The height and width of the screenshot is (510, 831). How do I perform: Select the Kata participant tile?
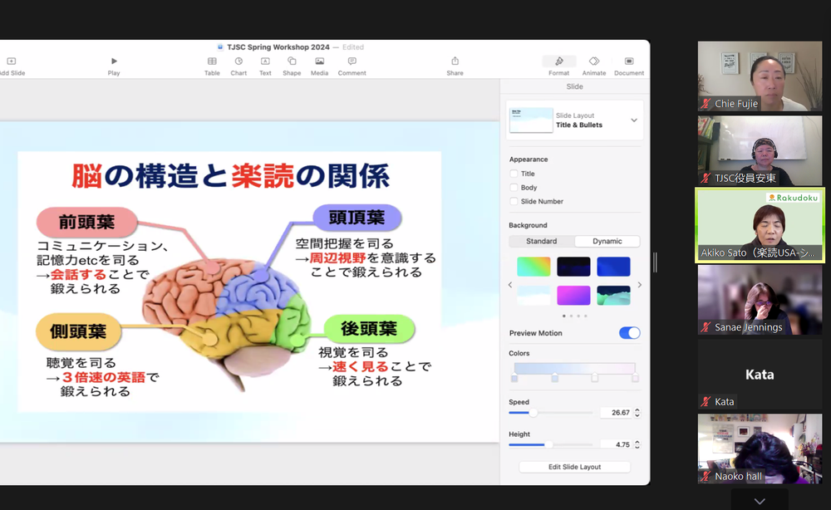coord(760,375)
